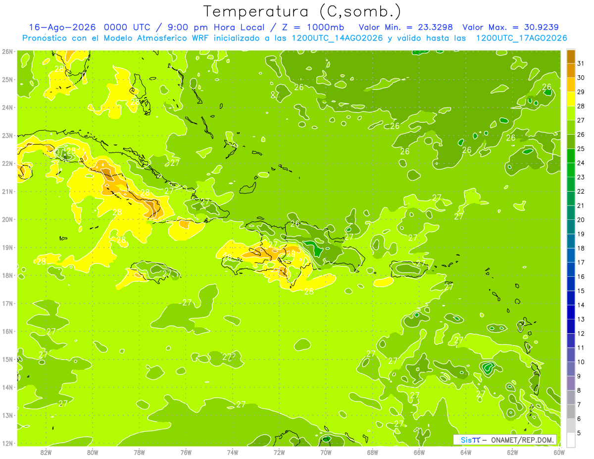Click the 29 label on the color scale
The image size is (594, 459).
coord(580,92)
